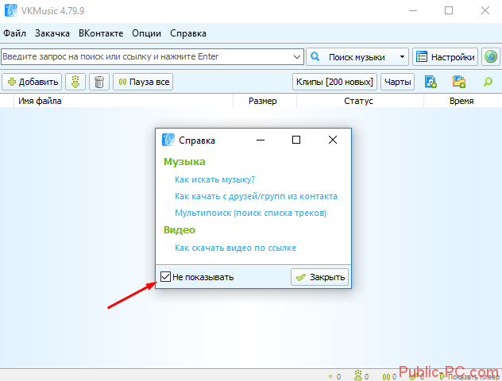Open link Как скачать видео по ссылке
The height and width of the screenshot is (381, 502).
click(235, 248)
